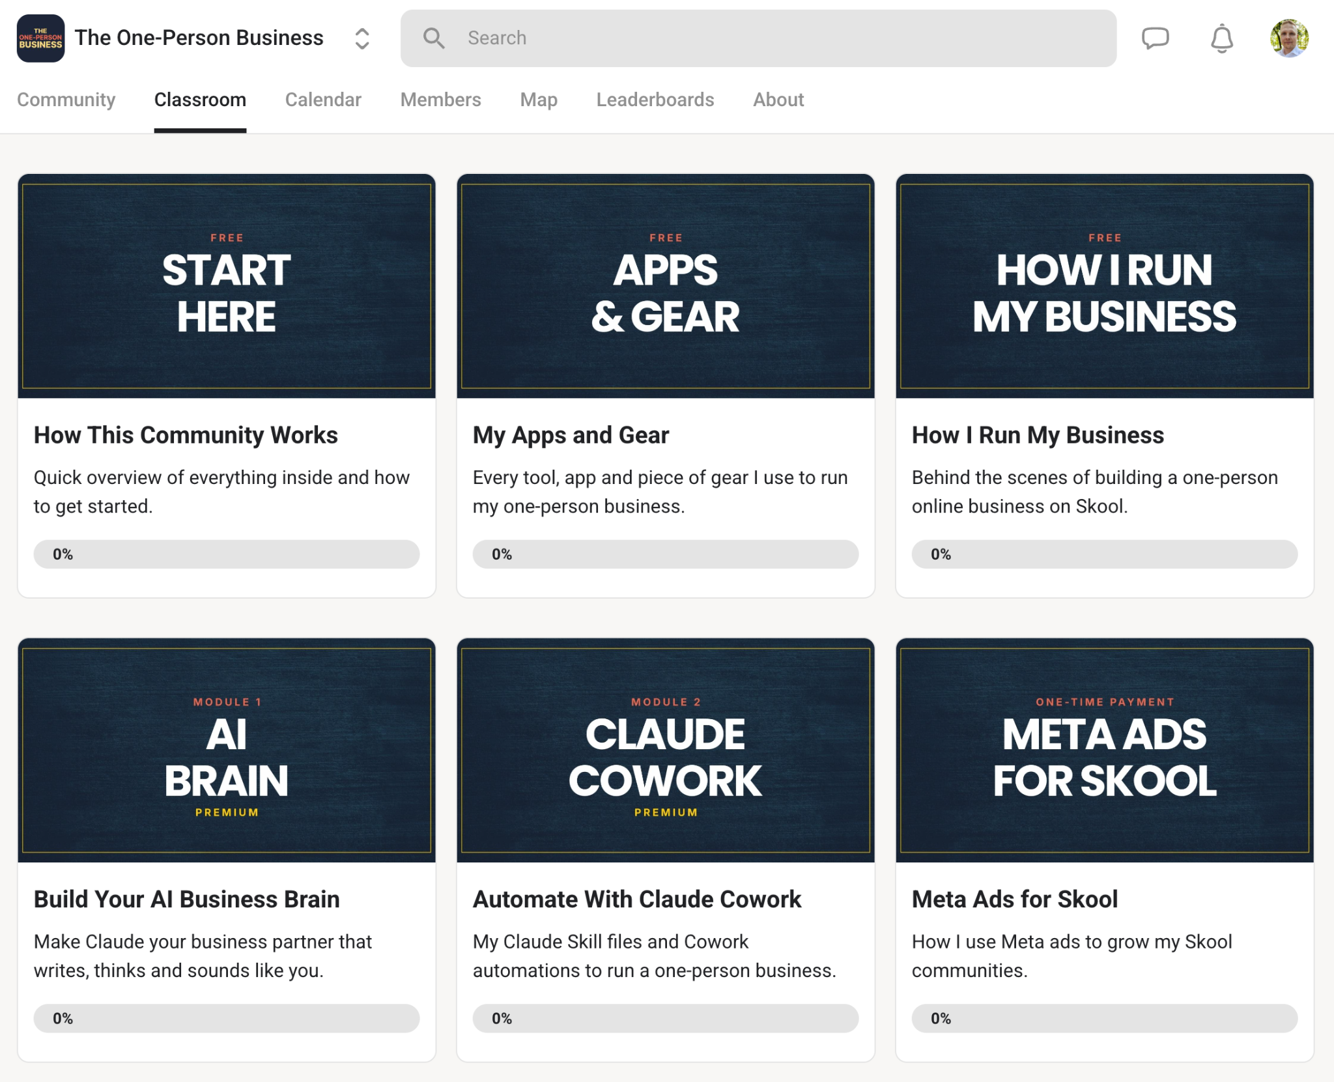1334x1082 pixels.
Task: Open the notifications bell
Action: pyautogui.click(x=1222, y=38)
